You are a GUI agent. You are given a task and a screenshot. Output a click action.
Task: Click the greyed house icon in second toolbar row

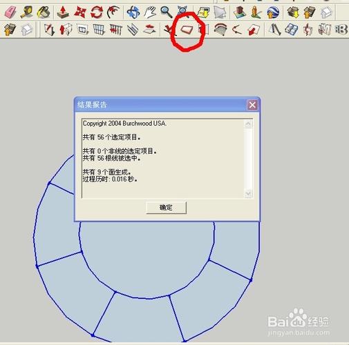pyautogui.click(x=27, y=30)
